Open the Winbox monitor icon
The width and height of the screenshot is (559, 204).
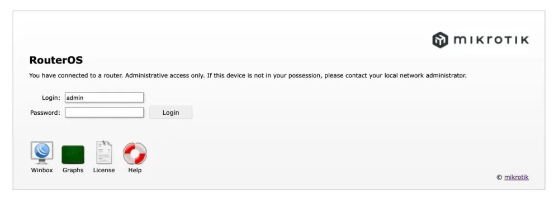pos(42,153)
